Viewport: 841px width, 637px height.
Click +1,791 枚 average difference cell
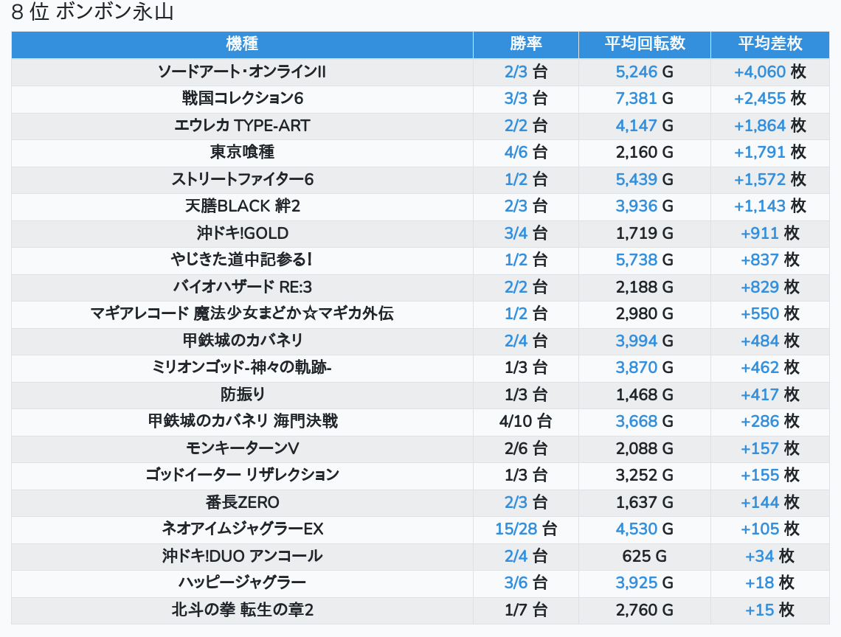click(x=769, y=153)
